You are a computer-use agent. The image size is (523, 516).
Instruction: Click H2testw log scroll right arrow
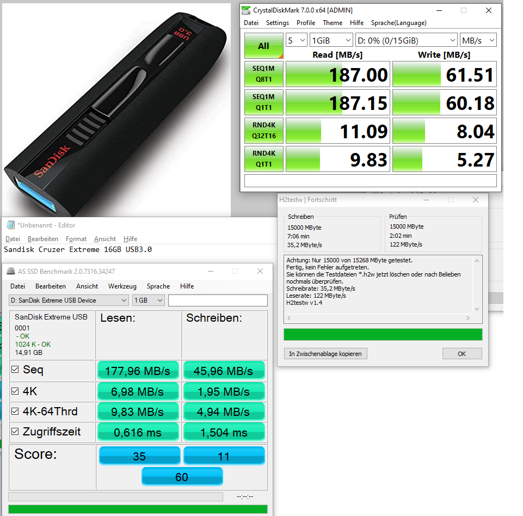[468, 318]
